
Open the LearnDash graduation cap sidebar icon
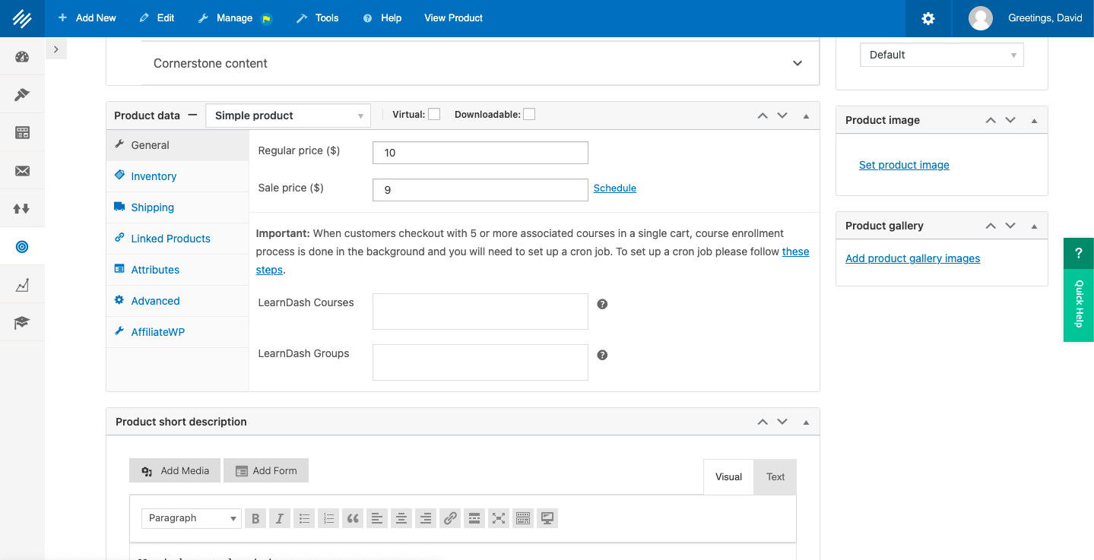click(22, 322)
